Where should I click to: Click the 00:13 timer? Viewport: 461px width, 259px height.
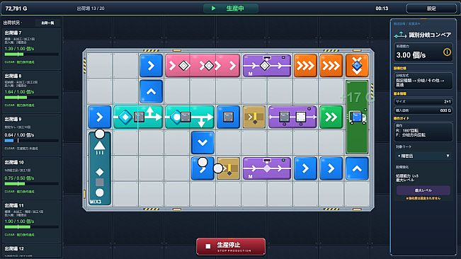click(x=382, y=8)
